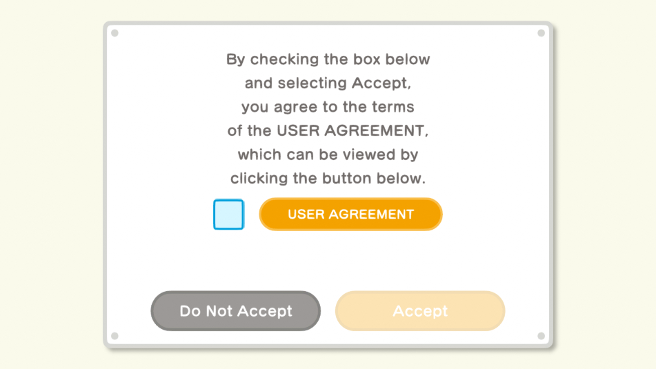Tick the agreement checkbox
Image resolution: width=656 pixels, height=369 pixels.
(x=228, y=215)
